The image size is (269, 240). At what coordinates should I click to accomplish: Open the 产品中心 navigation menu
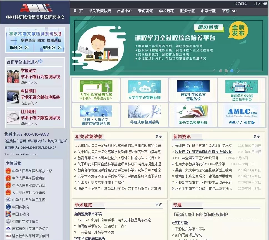pos(125,11)
